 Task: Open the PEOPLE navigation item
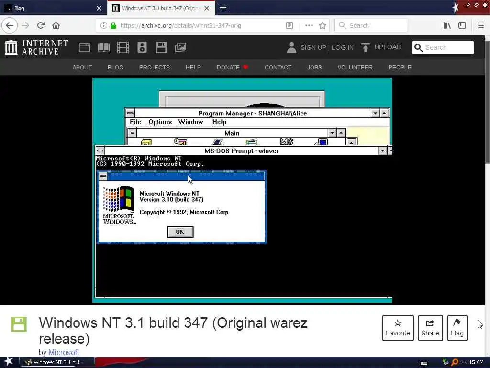pos(400,67)
